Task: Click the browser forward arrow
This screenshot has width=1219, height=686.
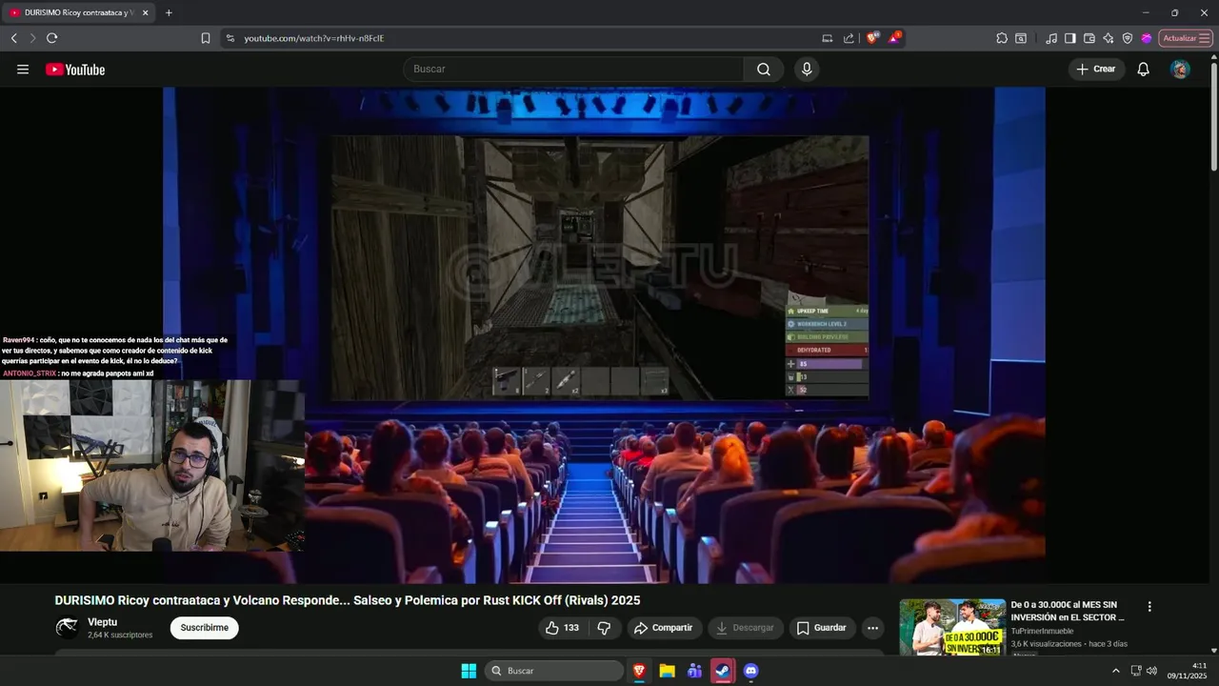Action: click(32, 38)
